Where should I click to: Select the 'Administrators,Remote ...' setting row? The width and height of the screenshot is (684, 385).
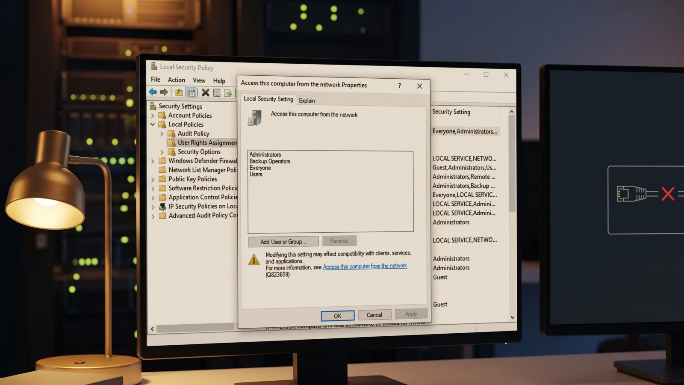pos(464,177)
